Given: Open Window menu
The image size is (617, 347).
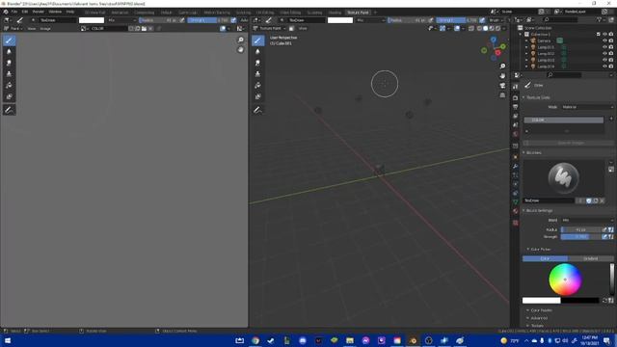Looking at the screenshot, I should [55, 12].
